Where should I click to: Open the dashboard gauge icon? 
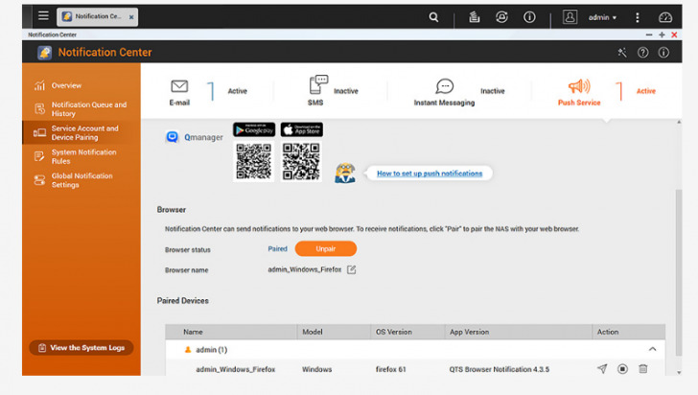point(665,17)
